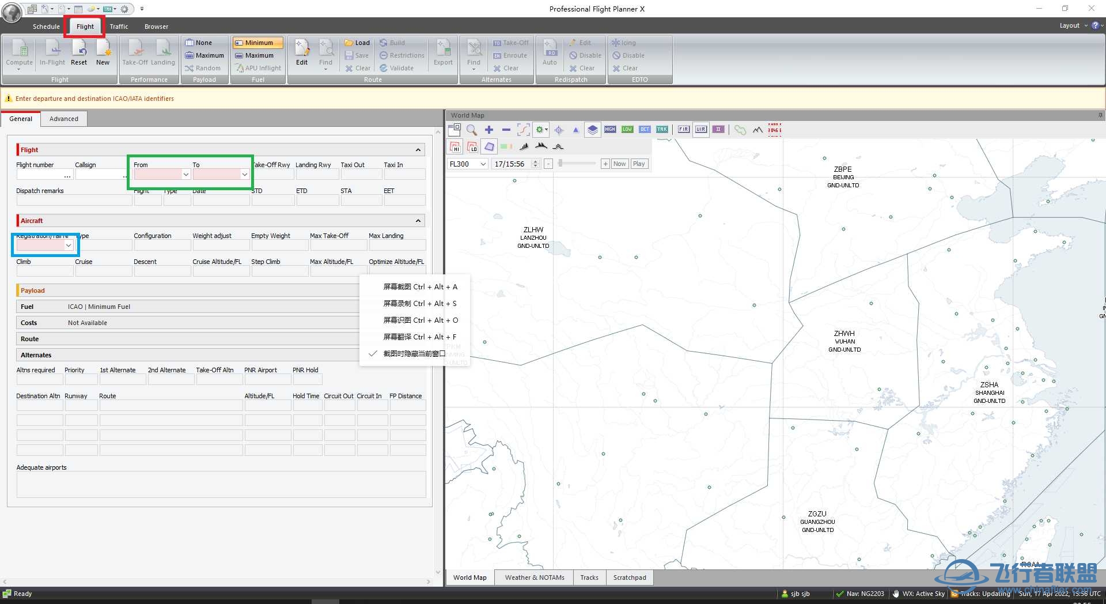Select None payload option

(x=199, y=43)
